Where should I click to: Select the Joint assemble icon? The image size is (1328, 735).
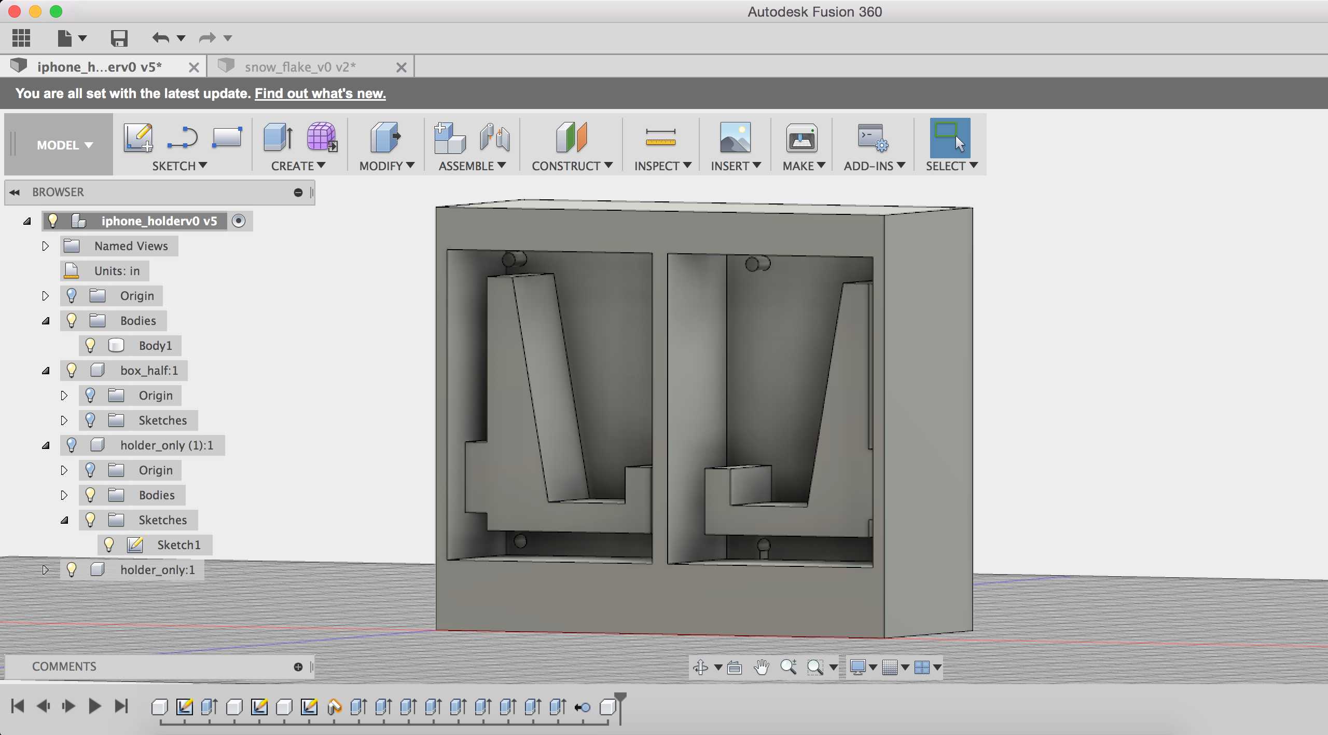pos(494,138)
